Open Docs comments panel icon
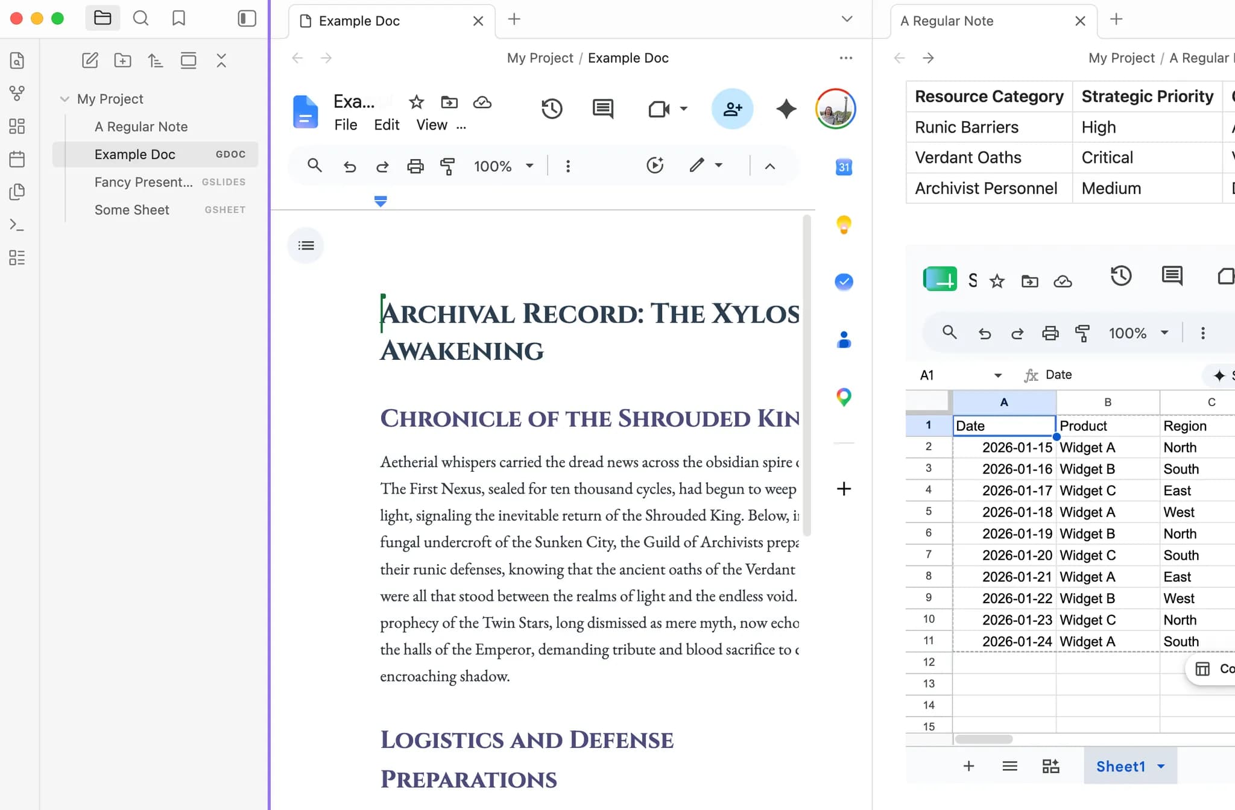 tap(603, 109)
